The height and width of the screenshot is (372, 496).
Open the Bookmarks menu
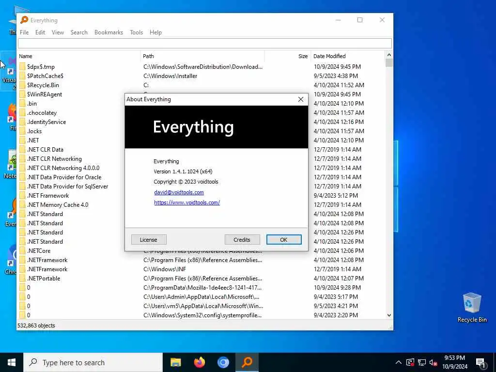pos(108,32)
